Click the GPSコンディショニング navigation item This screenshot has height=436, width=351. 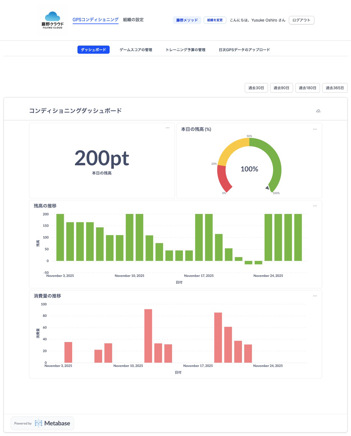95,20
